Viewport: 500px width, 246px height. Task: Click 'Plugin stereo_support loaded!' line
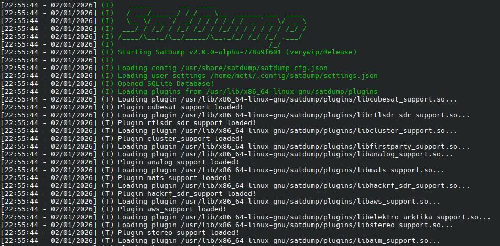click(x=120, y=233)
